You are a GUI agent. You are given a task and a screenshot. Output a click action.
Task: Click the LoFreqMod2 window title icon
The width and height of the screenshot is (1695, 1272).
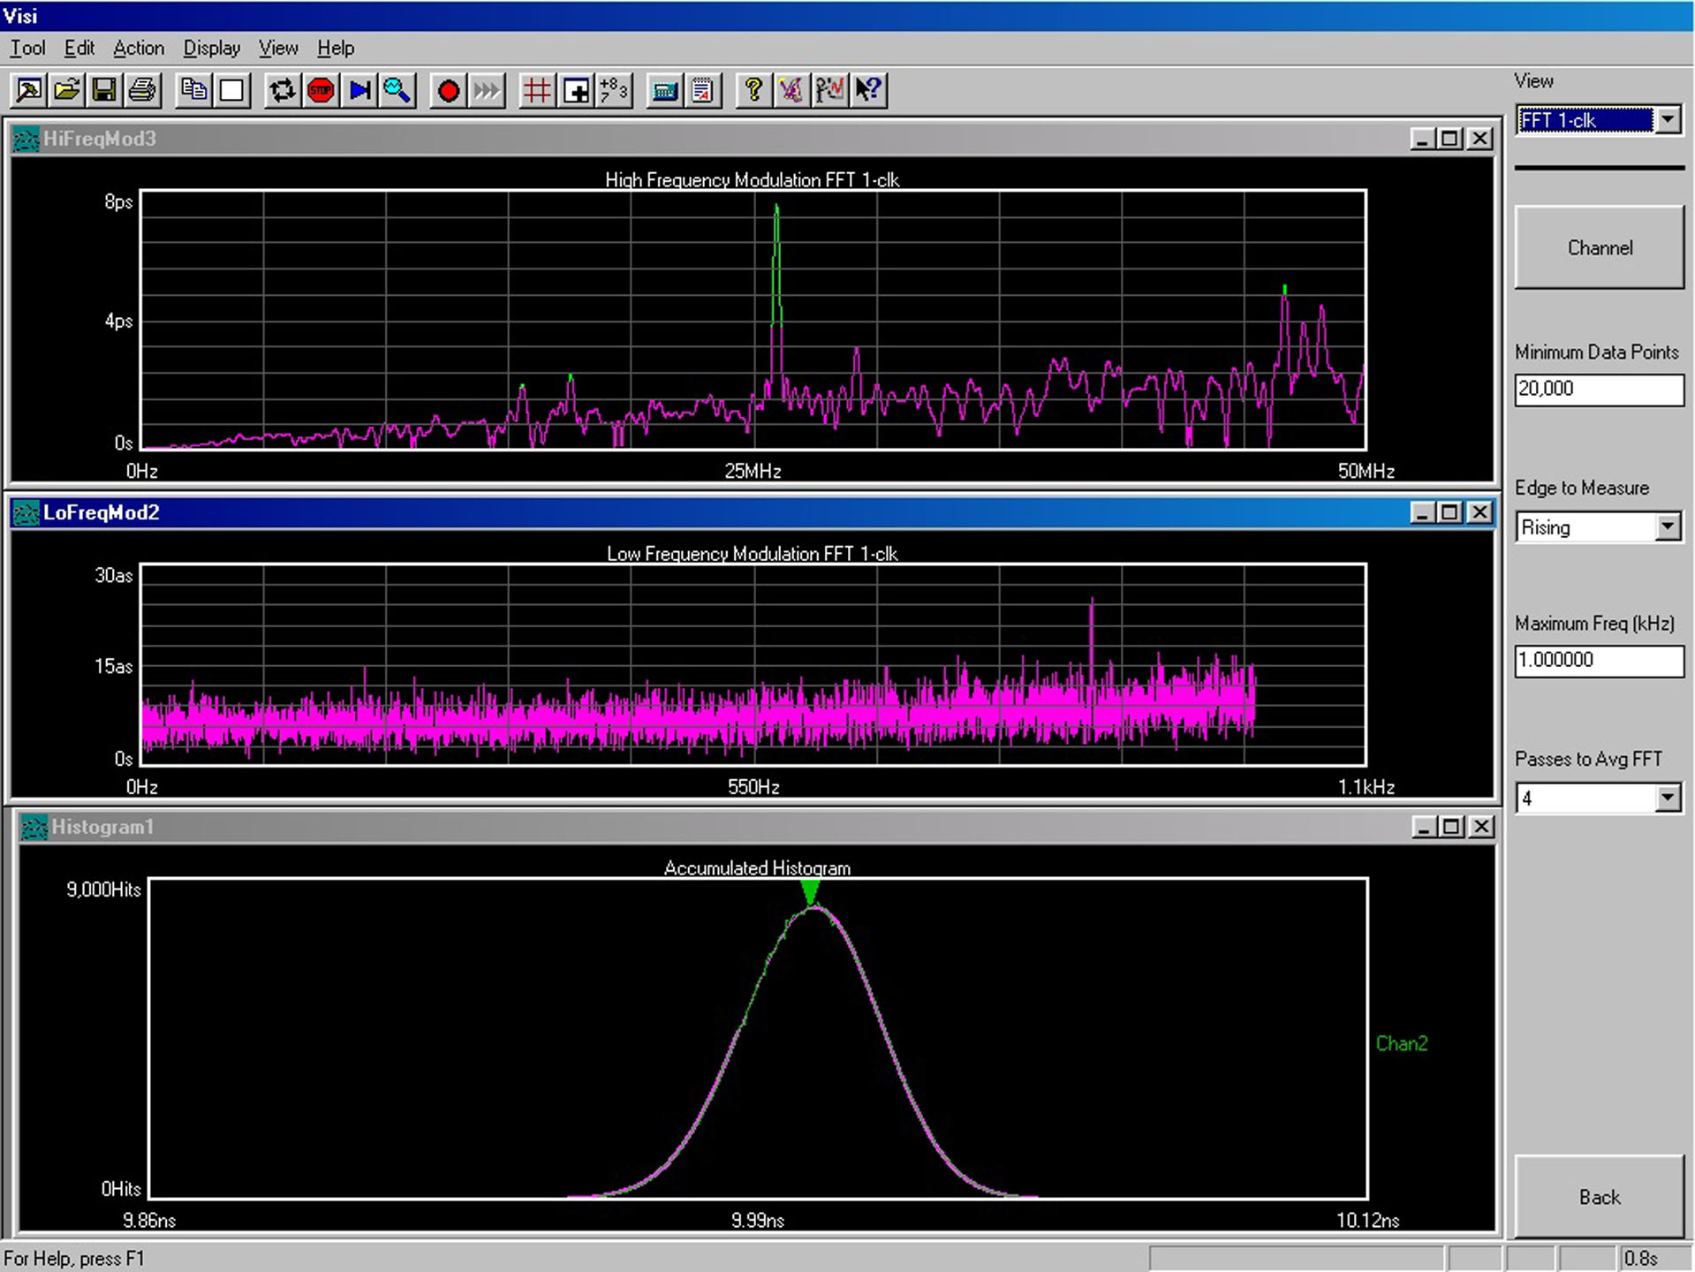click(26, 513)
